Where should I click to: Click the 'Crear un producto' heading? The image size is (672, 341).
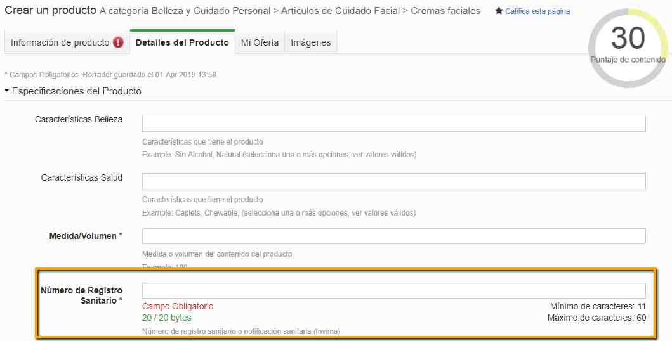click(51, 10)
